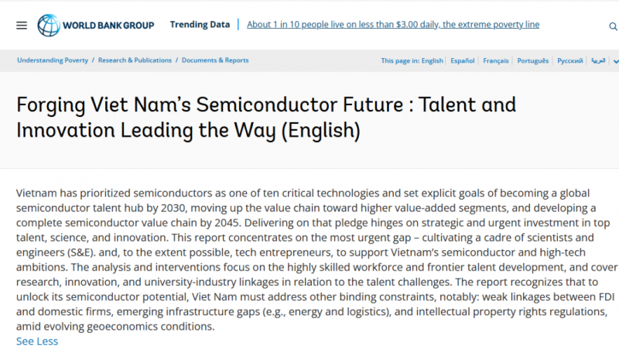
Task: Select English language option
Action: point(433,61)
